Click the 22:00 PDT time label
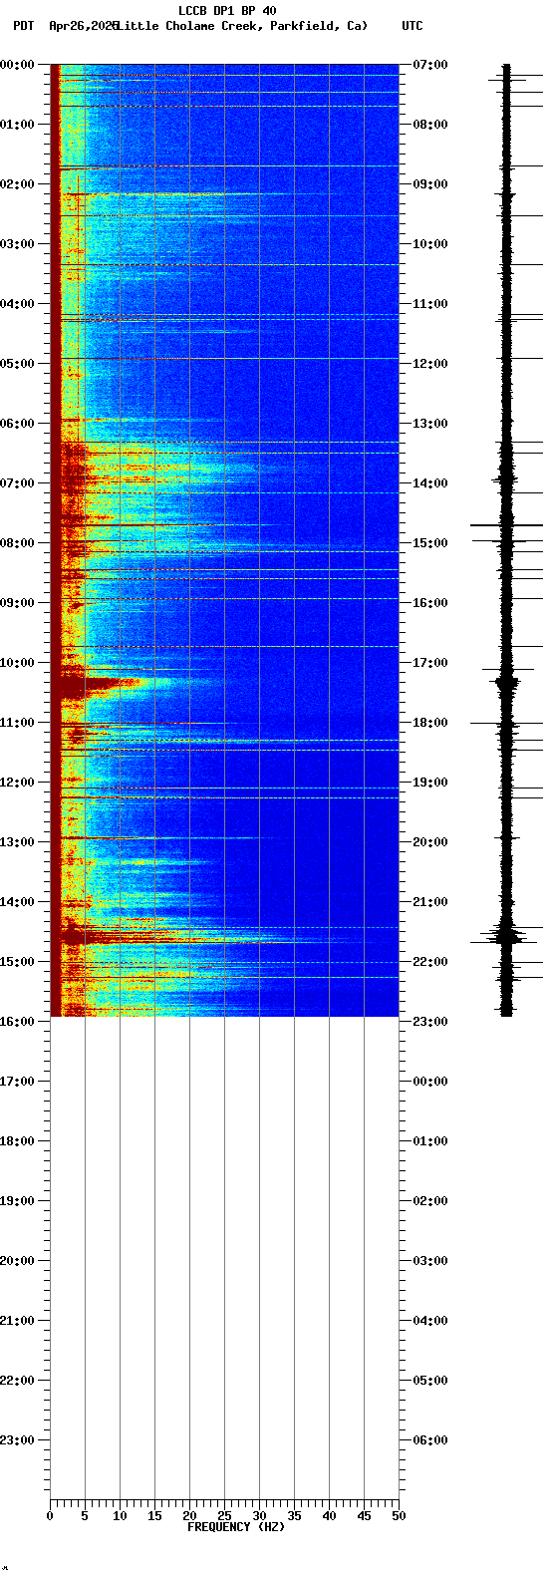Viewport: 550px width, 1579px height. [x=17, y=1381]
